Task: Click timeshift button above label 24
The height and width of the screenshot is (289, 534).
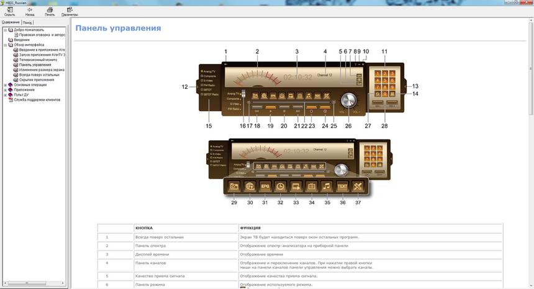Action: [x=325, y=107]
